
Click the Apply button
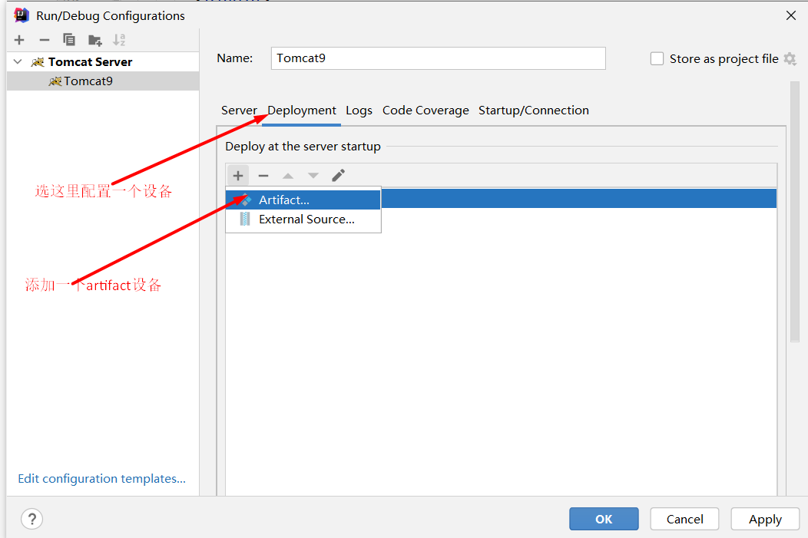tap(765, 519)
